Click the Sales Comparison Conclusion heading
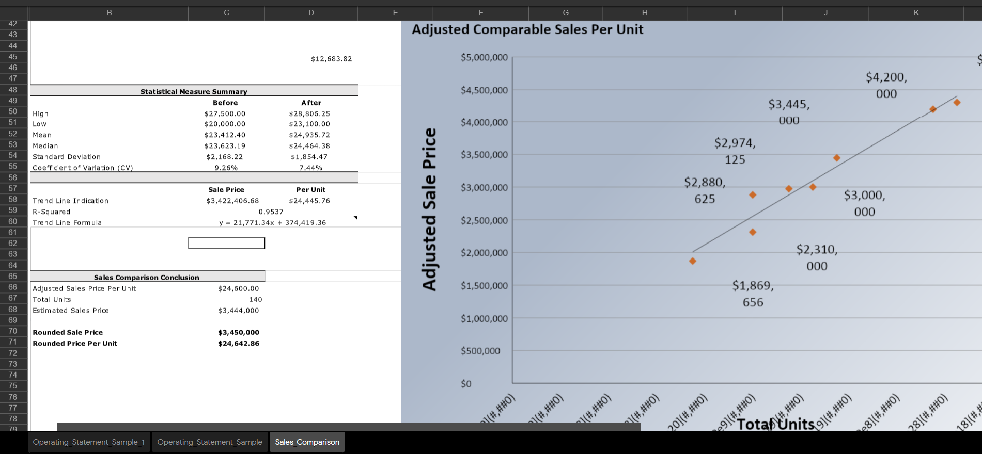The image size is (982, 454). pyautogui.click(x=147, y=278)
